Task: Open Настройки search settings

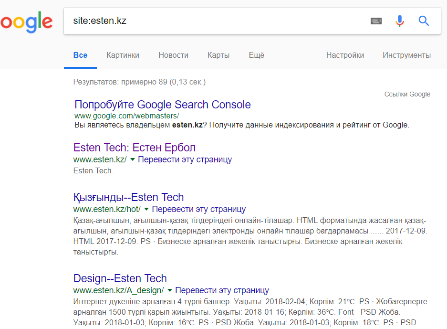Action: [345, 55]
